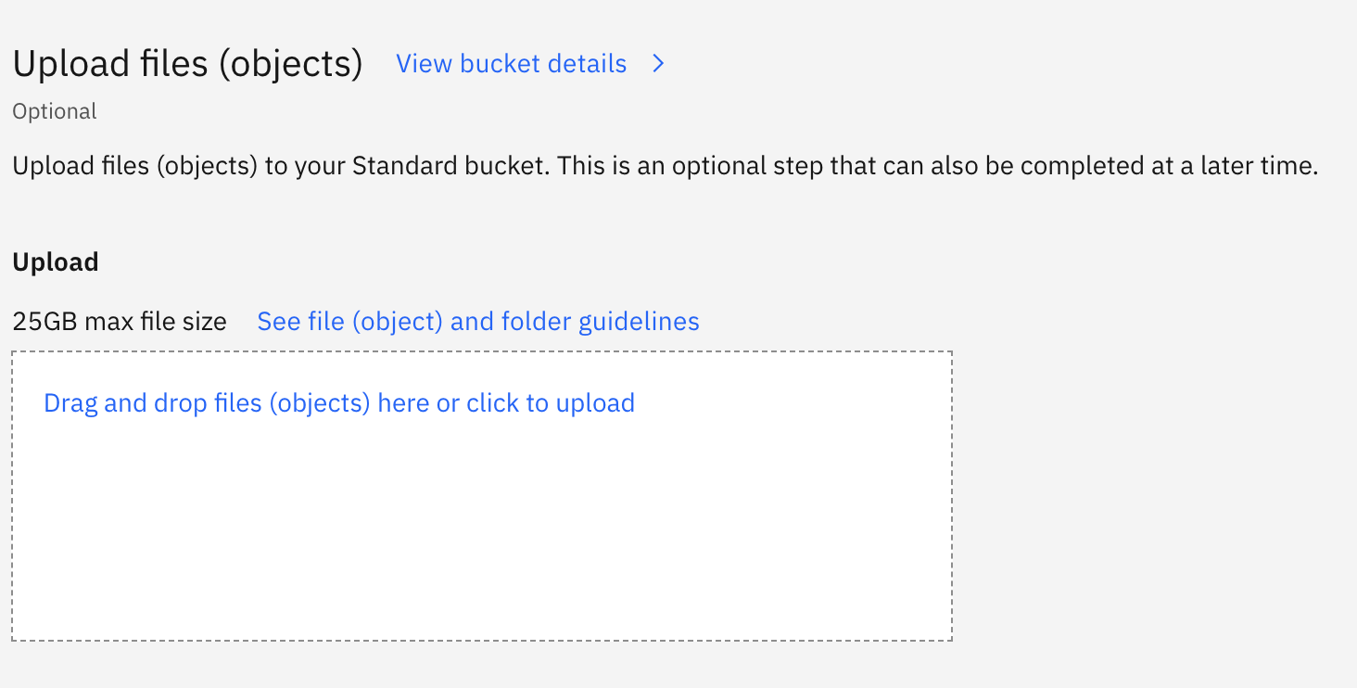Click the gray area right of the drop zone
The height and width of the screenshot is (688, 1357).
tap(1154, 496)
